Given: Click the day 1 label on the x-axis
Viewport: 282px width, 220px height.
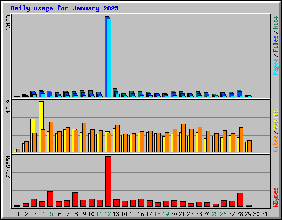Looking at the screenshot, I should (x=18, y=214).
